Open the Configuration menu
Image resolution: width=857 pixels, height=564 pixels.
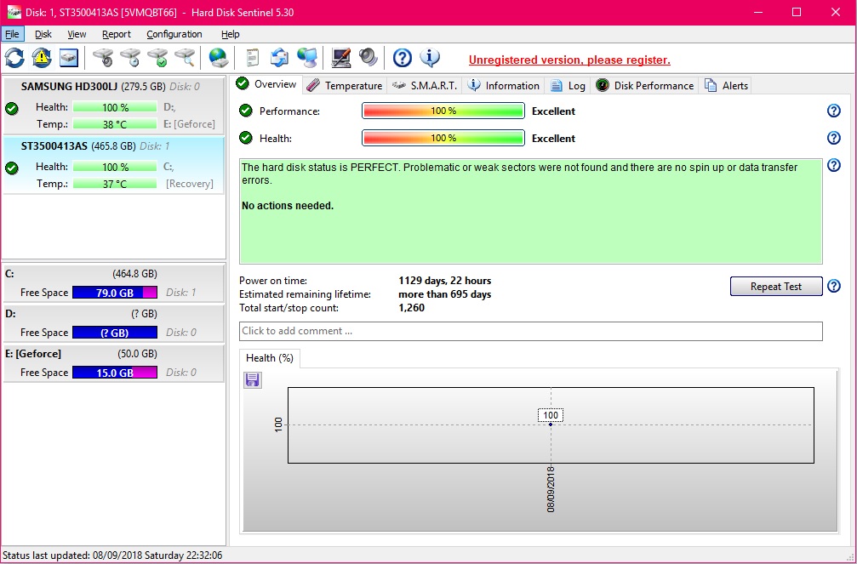click(x=174, y=34)
